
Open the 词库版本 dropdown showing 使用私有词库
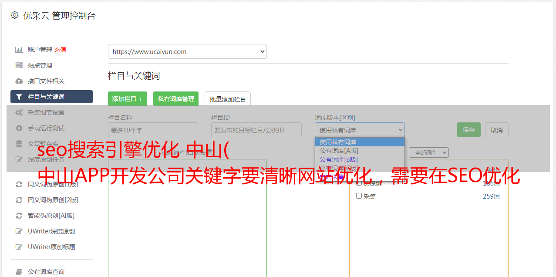pos(360,130)
